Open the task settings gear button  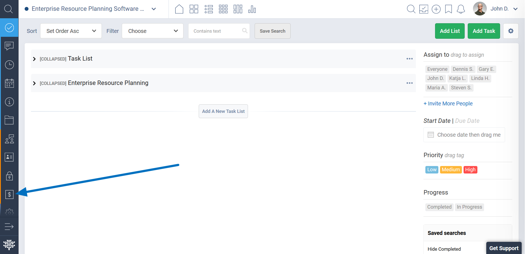511,31
